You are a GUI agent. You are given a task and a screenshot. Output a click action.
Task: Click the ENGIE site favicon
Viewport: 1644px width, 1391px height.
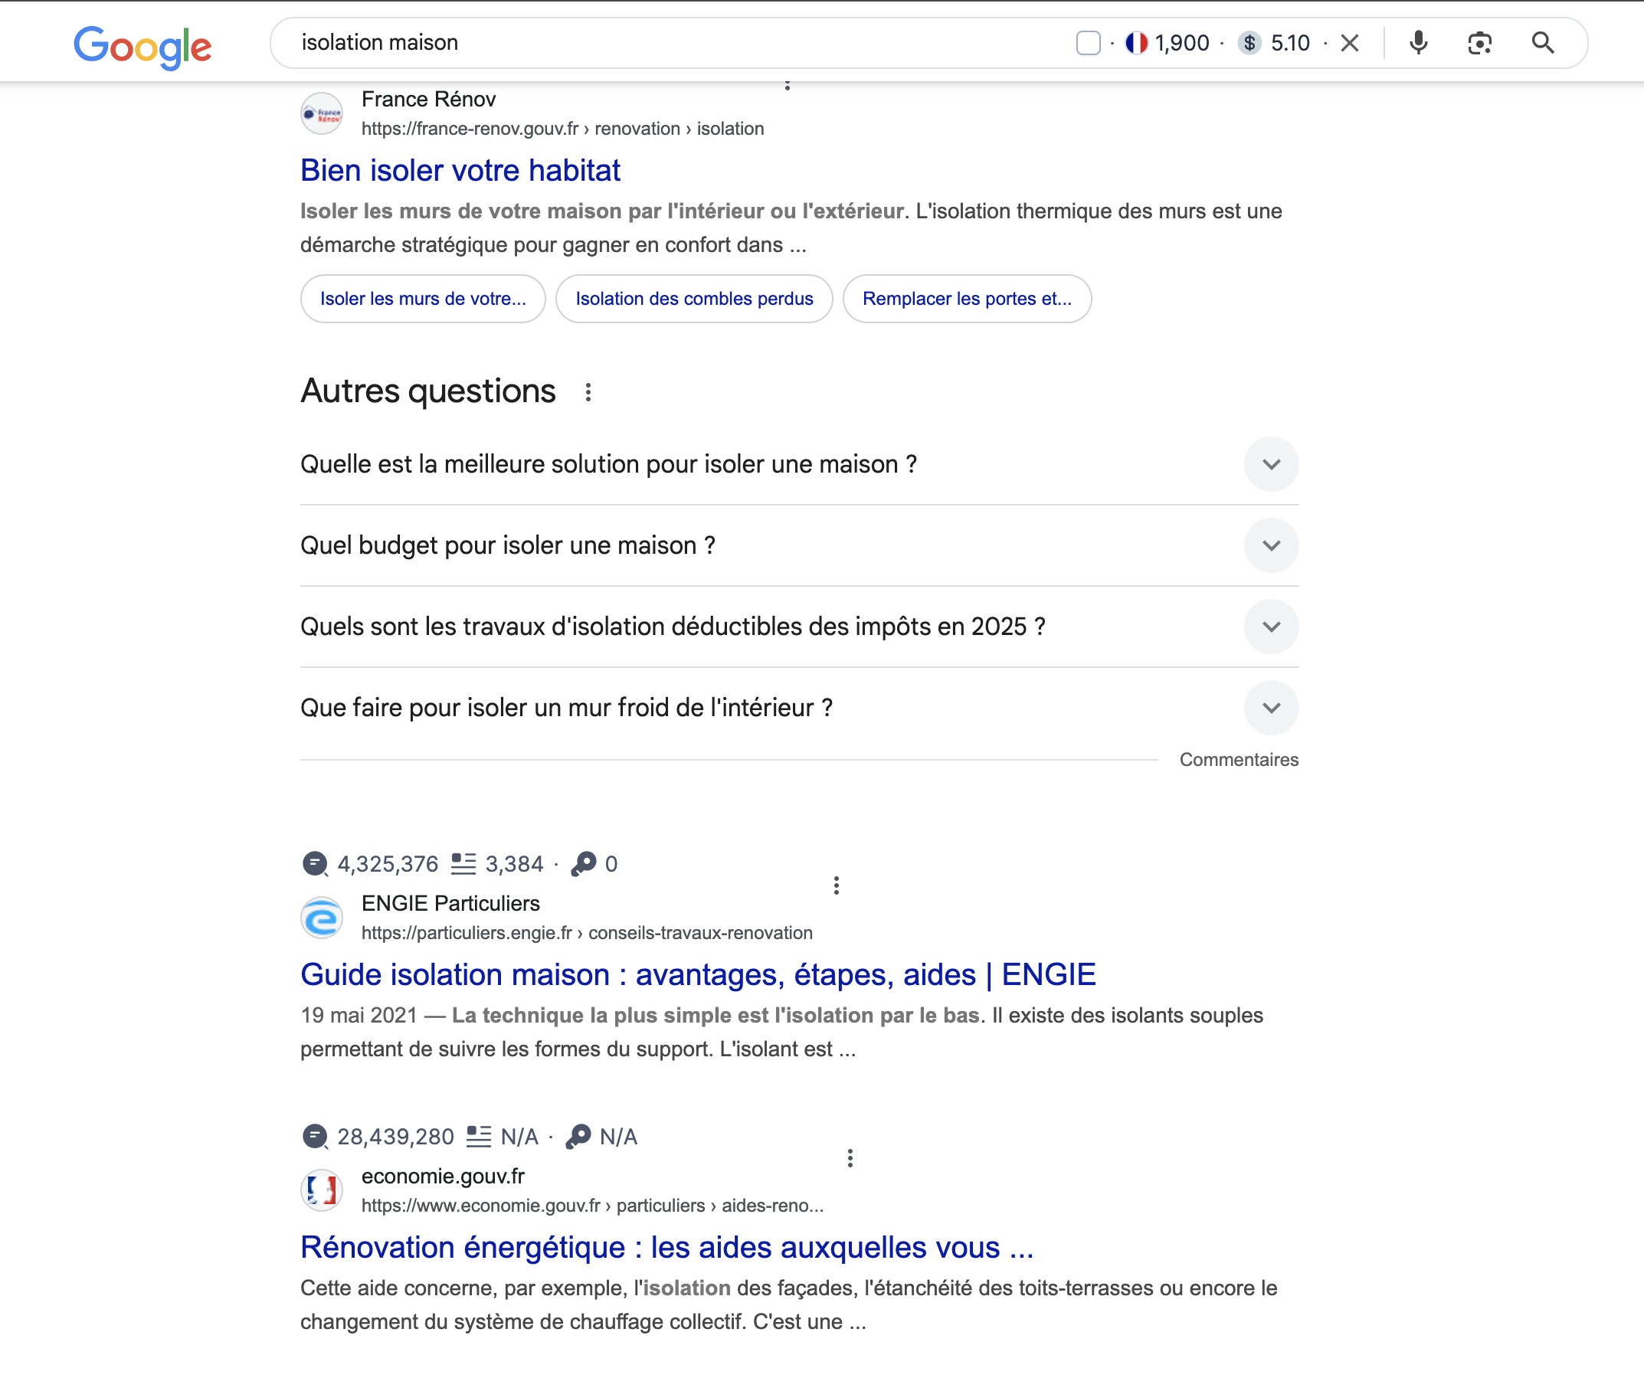(322, 918)
